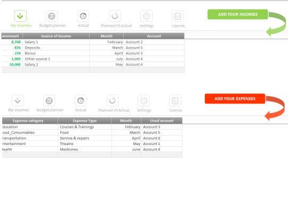Select Account 3 in the Education row
The width and height of the screenshot is (288, 208).
tap(162, 127)
